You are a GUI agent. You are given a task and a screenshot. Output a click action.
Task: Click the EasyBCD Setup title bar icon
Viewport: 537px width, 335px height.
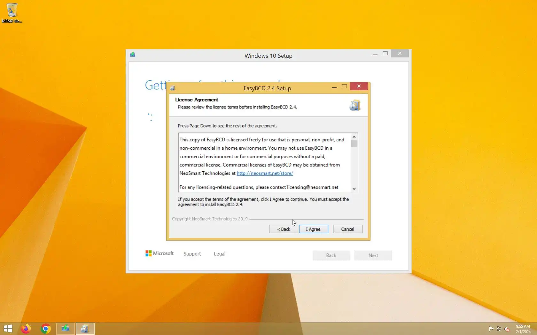[x=173, y=88]
